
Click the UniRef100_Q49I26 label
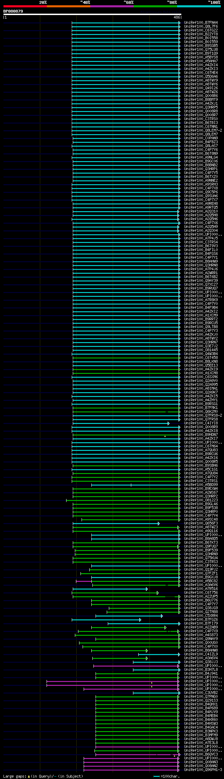coord(201,88)
